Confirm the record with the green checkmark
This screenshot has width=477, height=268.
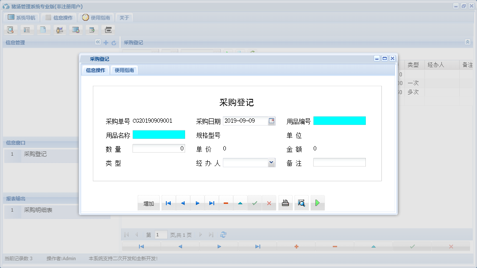(255, 203)
